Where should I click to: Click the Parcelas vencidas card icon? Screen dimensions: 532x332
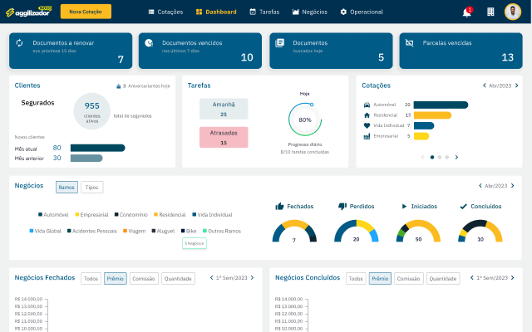coord(409,42)
